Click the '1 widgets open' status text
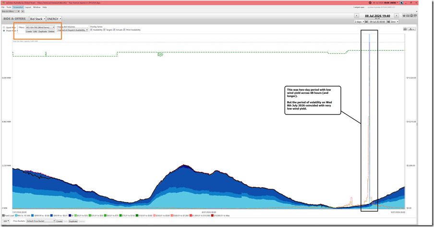Screen dimensions: 434x227 [x=359, y=7]
